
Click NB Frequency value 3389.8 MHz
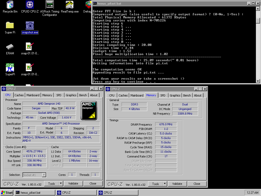[185, 114]
